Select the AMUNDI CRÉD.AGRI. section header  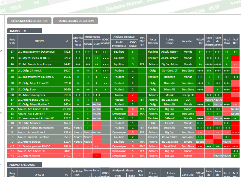25,165
